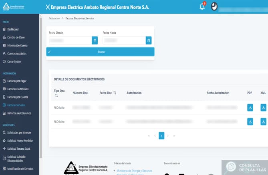Click the Numero Doc. column header

pyautogui.click(x=81, y=93)
